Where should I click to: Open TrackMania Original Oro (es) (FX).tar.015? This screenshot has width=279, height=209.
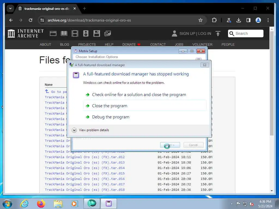tap(85, 173)
